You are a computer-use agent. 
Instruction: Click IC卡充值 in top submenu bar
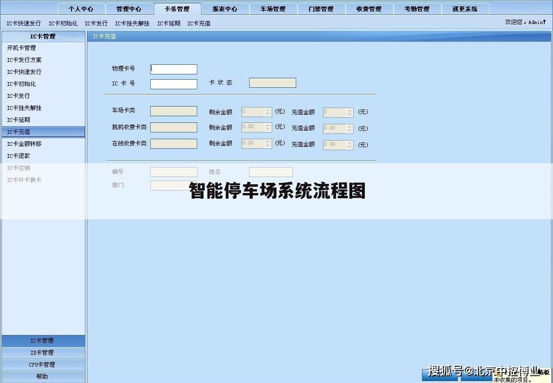click(199, 23)
